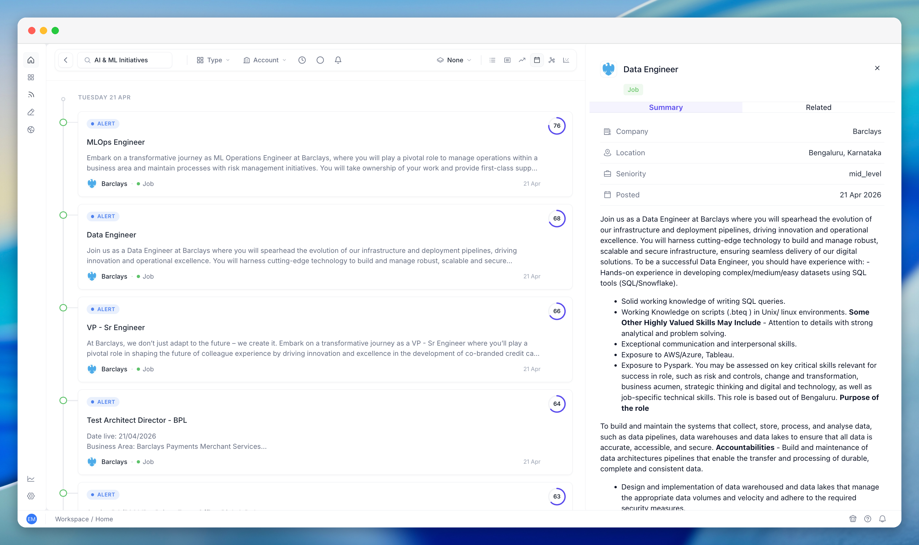Open the globe sidebar icon
This screenshot has height=545, width=919.
(x=31, y=130)
